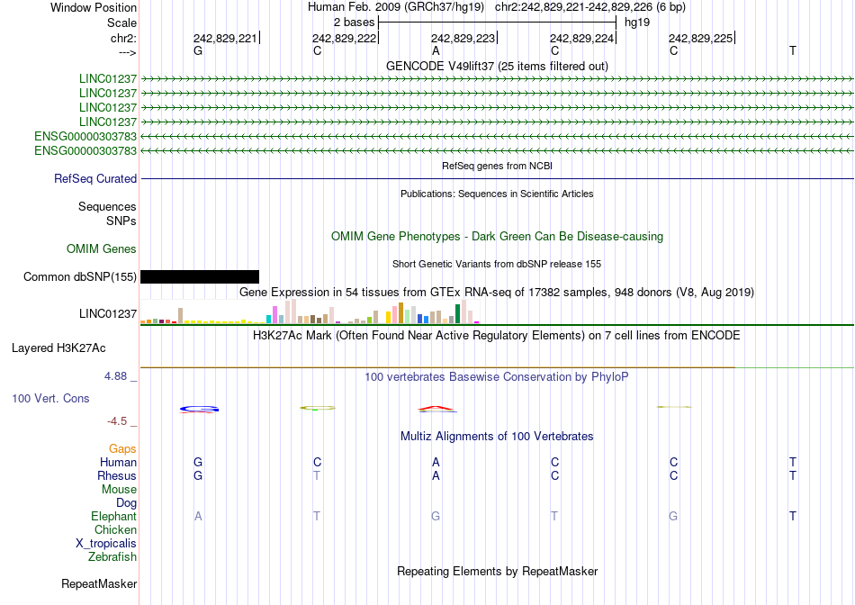Click base A in the top sequence row
The width and height of the screenshot is (855, 605).
tap(436, 50)
